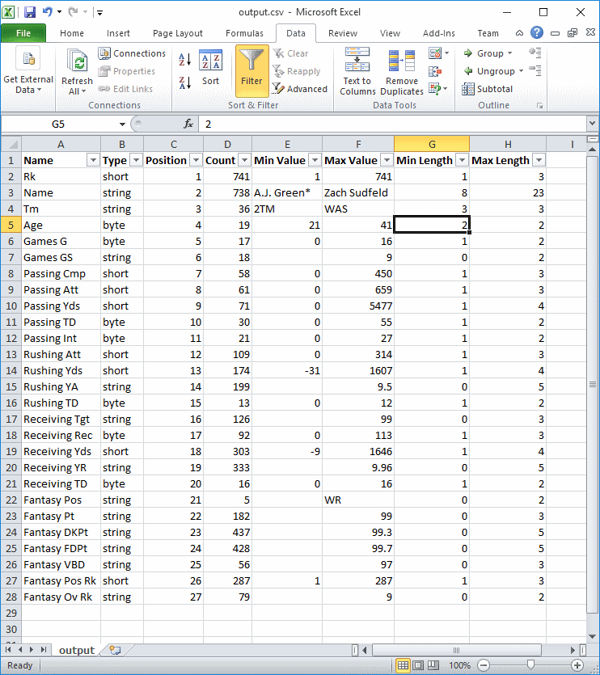This screenshot has width=600, height=675.
Task: Expand the Ungroup dropdown arrow
Action: [x=521, y=71]
